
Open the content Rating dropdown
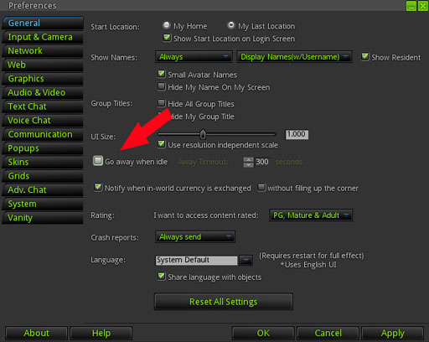pos(311,215)
